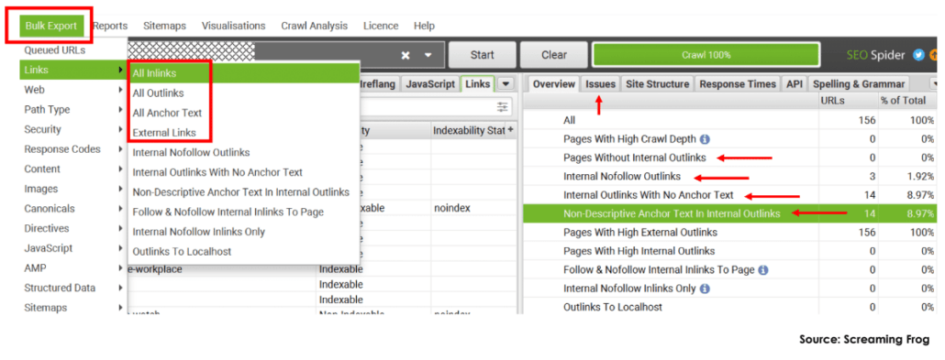
Task: Click the noindex cell in Indexability Status
Action: click(x=452, y=208)
